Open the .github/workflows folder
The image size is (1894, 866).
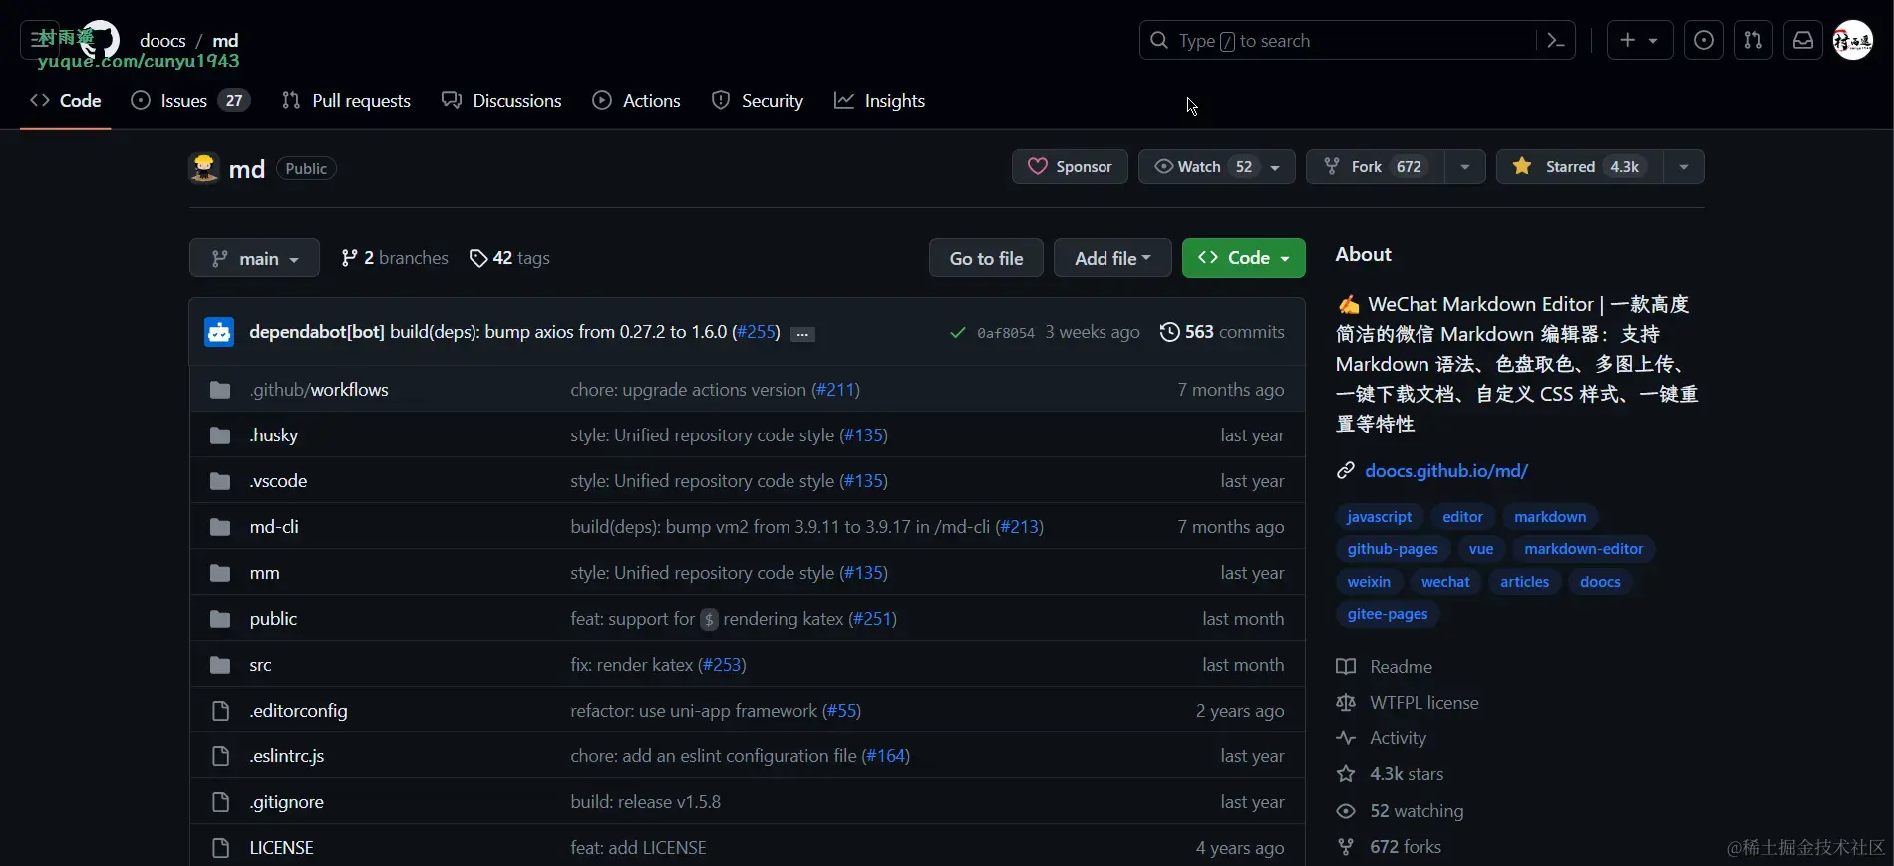(319, 390)
